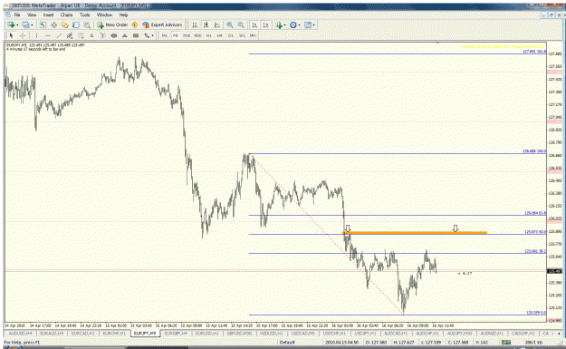566x349 pixels.
Task: Switch timeframe to M15
Action: point(187,35)
